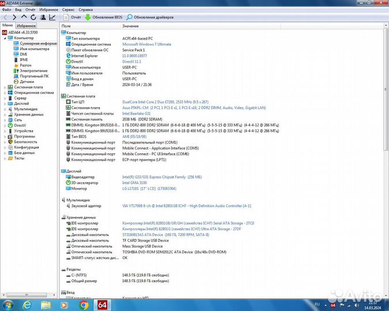Open the Сервис menu
389x311 pixels.
pyautogui.click(x=68, y=10)
